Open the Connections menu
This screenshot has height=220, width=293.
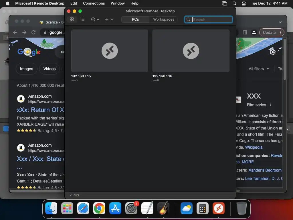(94, 3)
